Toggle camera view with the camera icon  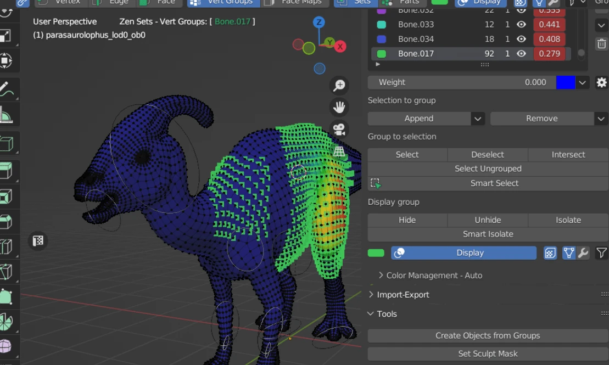coord(339,130)
